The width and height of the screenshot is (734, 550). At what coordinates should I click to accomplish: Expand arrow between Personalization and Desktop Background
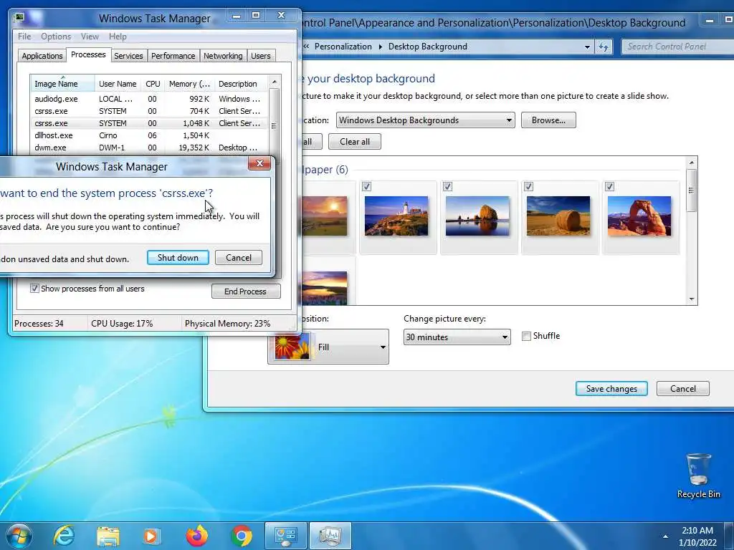coord(380,47)
